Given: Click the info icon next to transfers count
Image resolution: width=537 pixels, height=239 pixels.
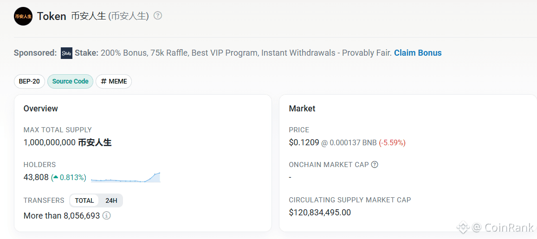Looking at the screenshot, I should pos(107,216).
